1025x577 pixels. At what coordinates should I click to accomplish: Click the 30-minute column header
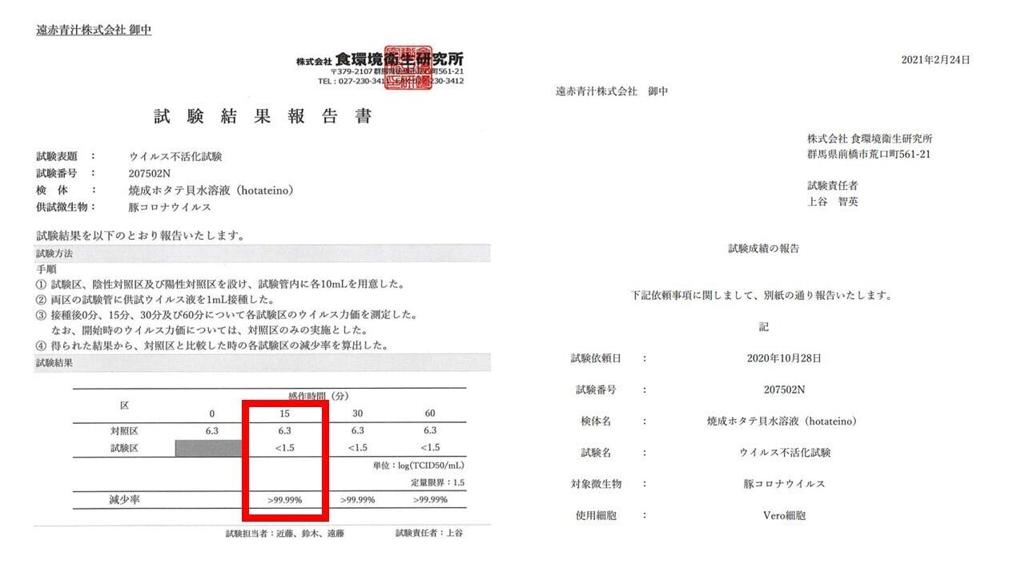[x=356, y=413]
